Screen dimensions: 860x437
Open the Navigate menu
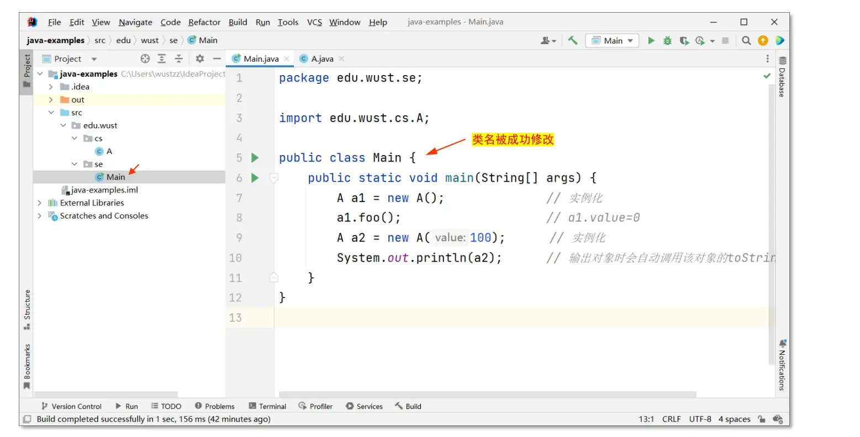click(x=135, y=22)
